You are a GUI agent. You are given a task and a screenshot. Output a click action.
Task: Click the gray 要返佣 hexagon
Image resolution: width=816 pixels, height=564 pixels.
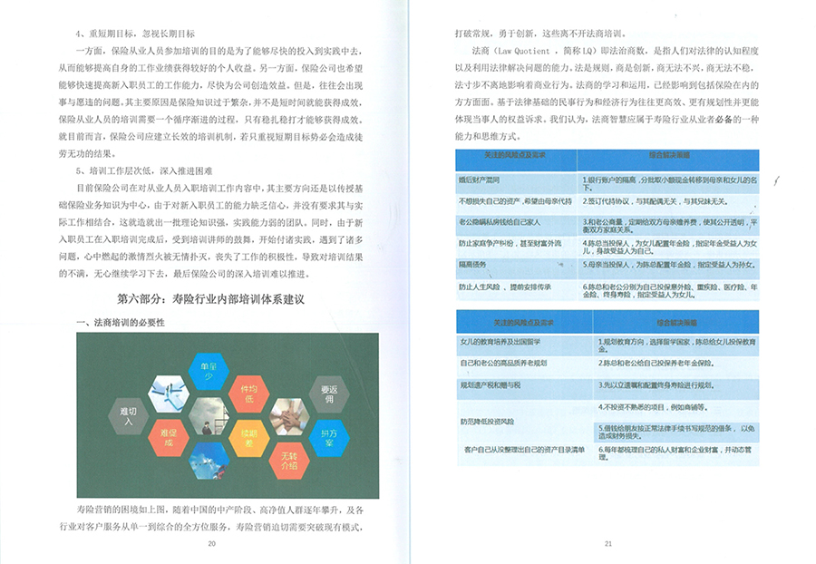(x=329, y=394)
